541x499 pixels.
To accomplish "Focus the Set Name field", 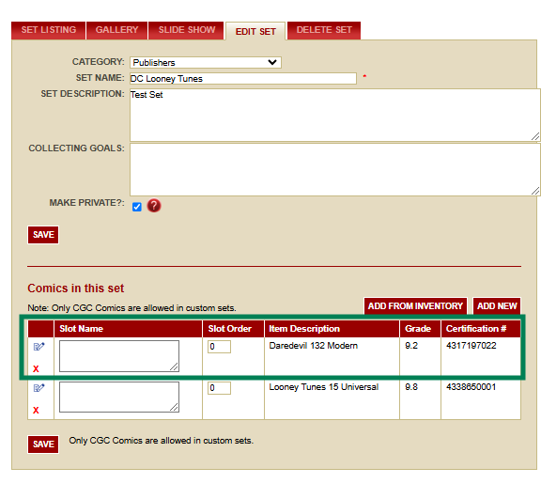I will pyautogui.click(x=243, y=79).
